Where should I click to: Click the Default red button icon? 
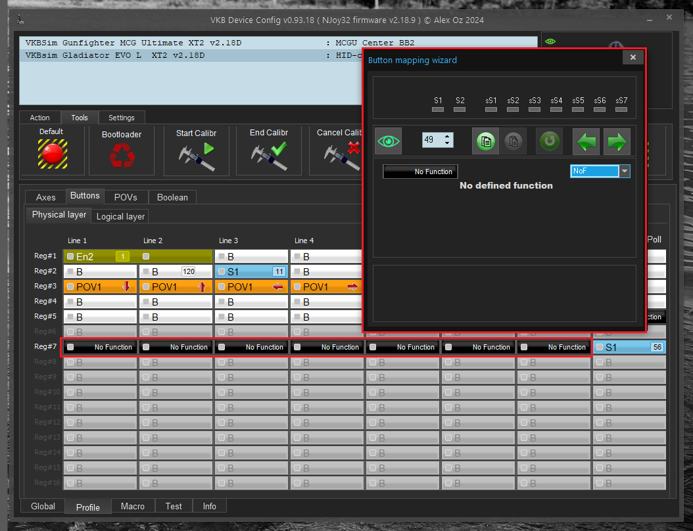[52, 154]
